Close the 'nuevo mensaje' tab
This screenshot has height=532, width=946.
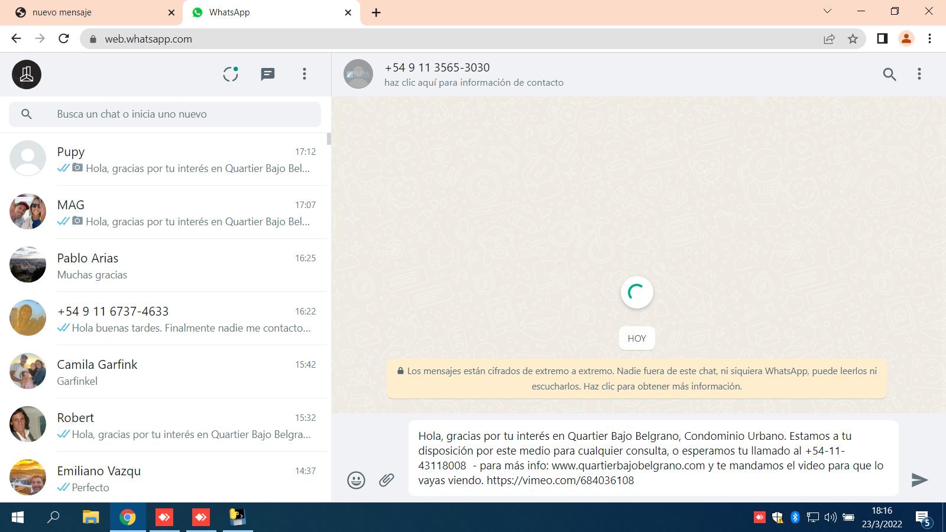click(x=171, y=12)
